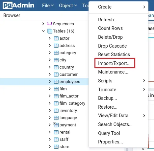
Task: Collapse the Tables (16) node
Action: 43,31
